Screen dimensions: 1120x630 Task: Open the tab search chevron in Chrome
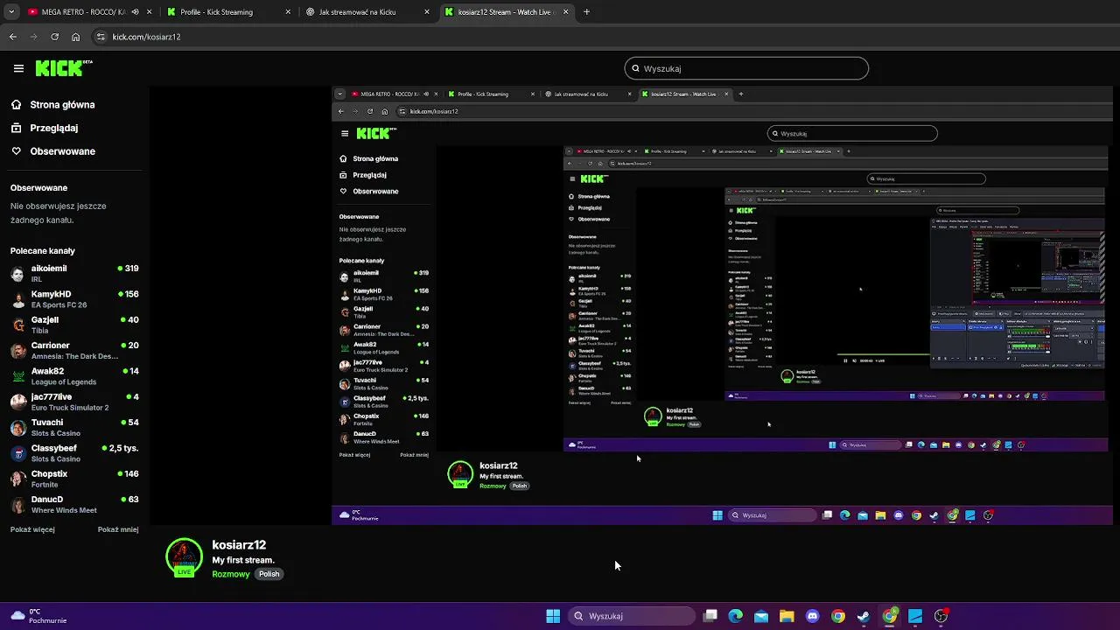click(x=11, y=12)
